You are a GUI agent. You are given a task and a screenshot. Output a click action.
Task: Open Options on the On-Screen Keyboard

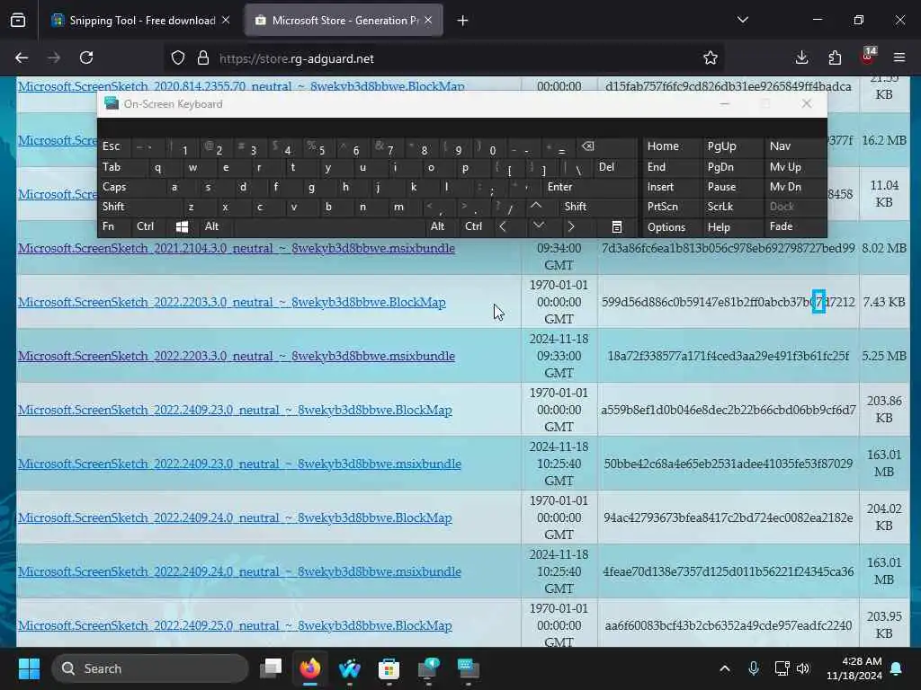pyautogui.click(x=666, y=227)
